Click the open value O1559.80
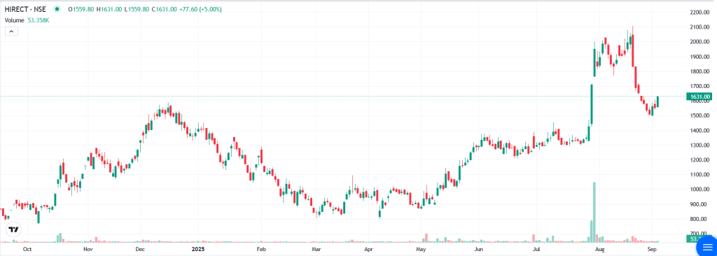 point(81,9)
